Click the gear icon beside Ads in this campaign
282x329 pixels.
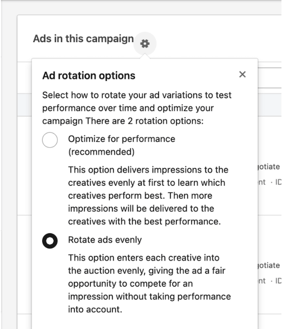pos(145,44)
